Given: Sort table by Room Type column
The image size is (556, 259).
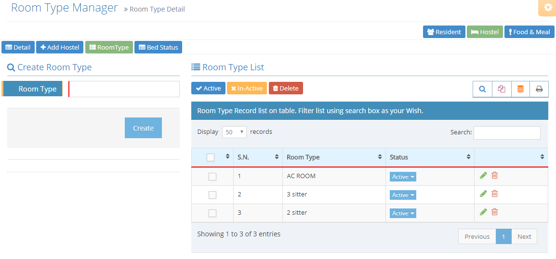Looking at the screenshot, I should (334, 157).
